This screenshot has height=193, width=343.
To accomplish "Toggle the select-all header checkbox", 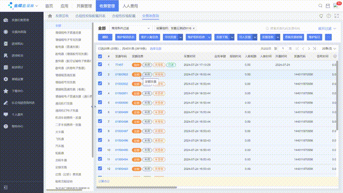I will [x=100, y=56].
